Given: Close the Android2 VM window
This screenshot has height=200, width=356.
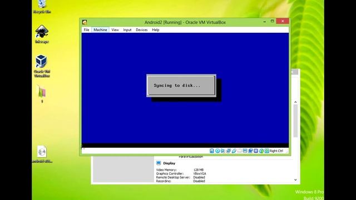Looking at the screenshot, I should pyautogui.click(x=283, y=21).
